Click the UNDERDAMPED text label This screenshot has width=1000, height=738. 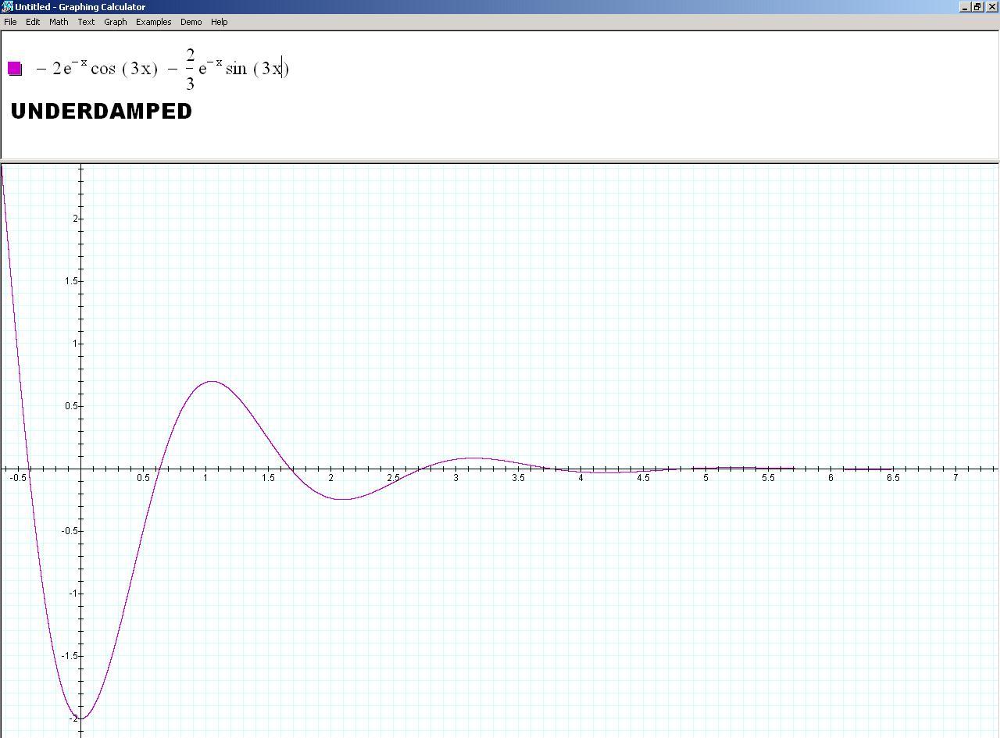tap(102, 111)
